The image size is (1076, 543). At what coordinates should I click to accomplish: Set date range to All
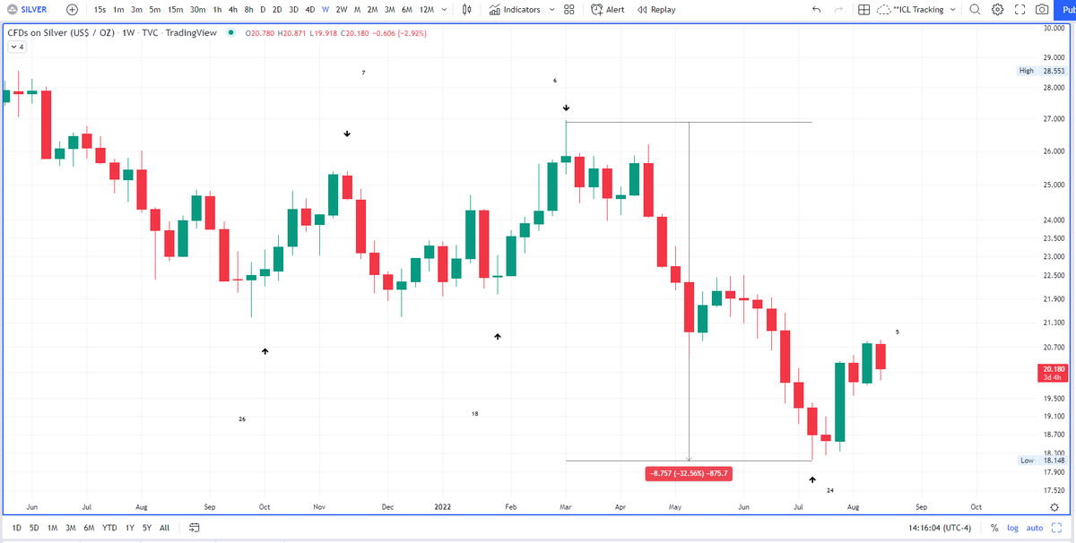click(x=164, y=529)
